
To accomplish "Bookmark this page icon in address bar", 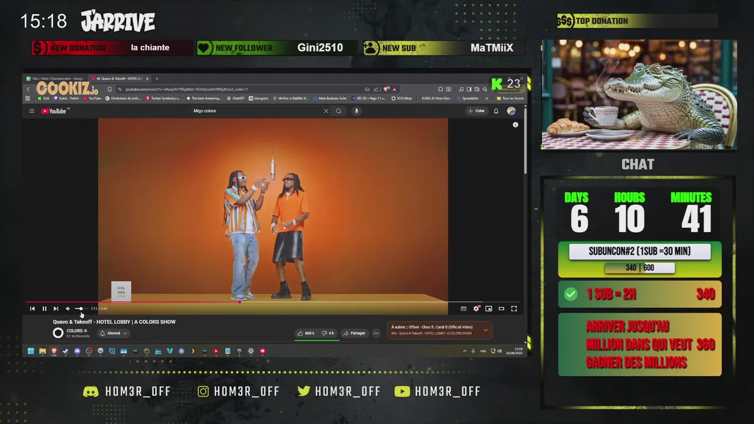I will [x=110, y=89].
